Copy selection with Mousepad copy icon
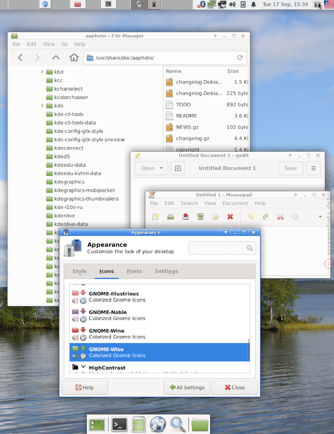Image resolution: width=334 pixels, height=434 pixels. pyautogui.click(x=295, y=216)
